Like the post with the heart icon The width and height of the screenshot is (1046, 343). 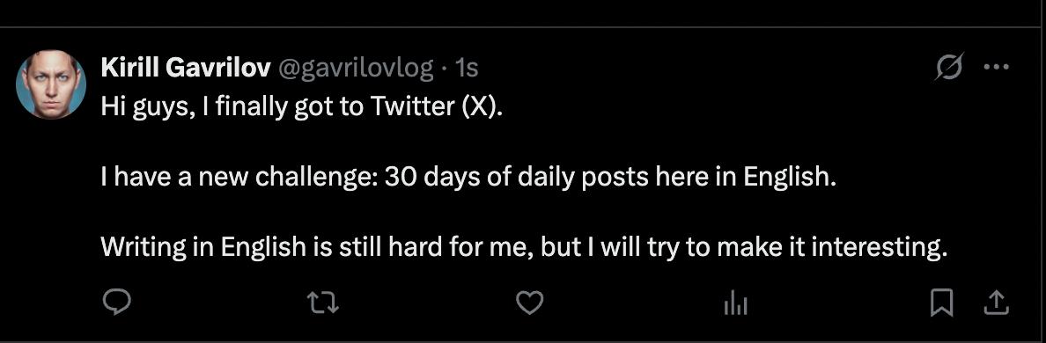[530, 304]
